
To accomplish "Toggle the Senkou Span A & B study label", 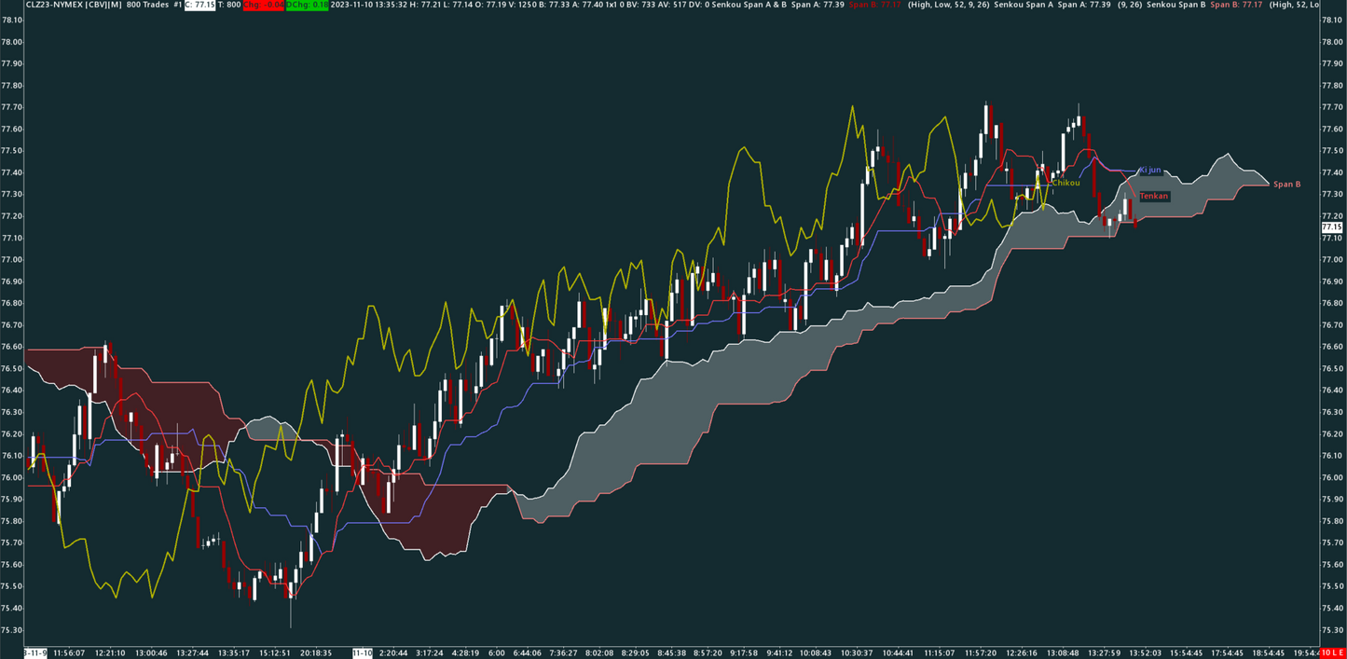I will (751, 6).
